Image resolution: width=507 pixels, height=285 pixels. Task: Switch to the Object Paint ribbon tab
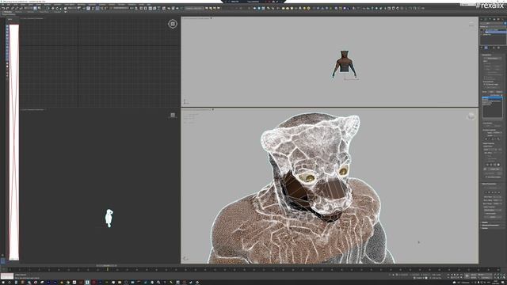[x=44, y=12]
